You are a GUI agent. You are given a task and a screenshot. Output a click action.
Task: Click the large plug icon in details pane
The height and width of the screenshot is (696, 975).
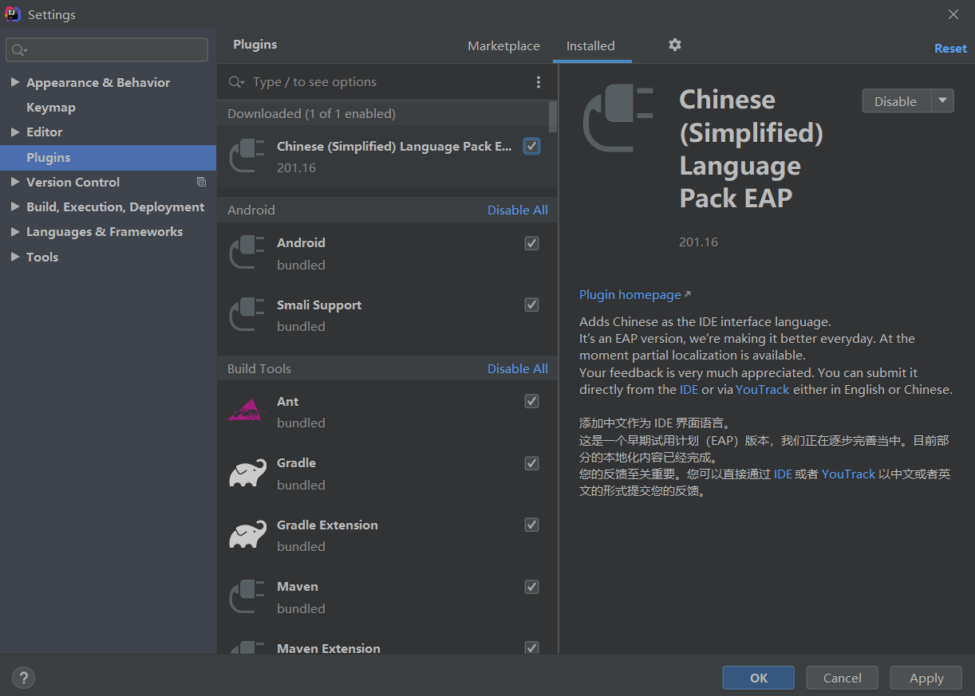(x=618, y=120)
